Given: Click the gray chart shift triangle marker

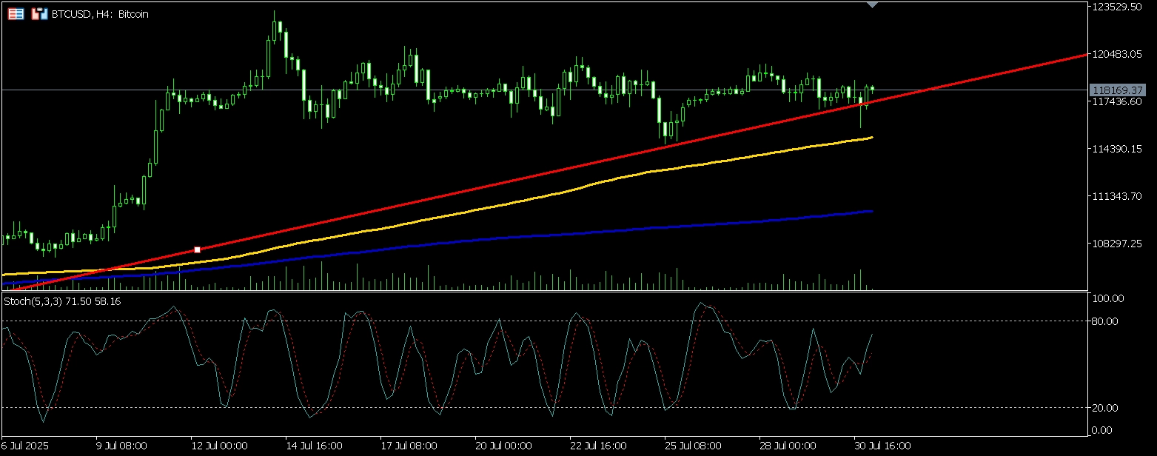Looking at the screenshot, I should pyautogui.click(x=873, y=4).
